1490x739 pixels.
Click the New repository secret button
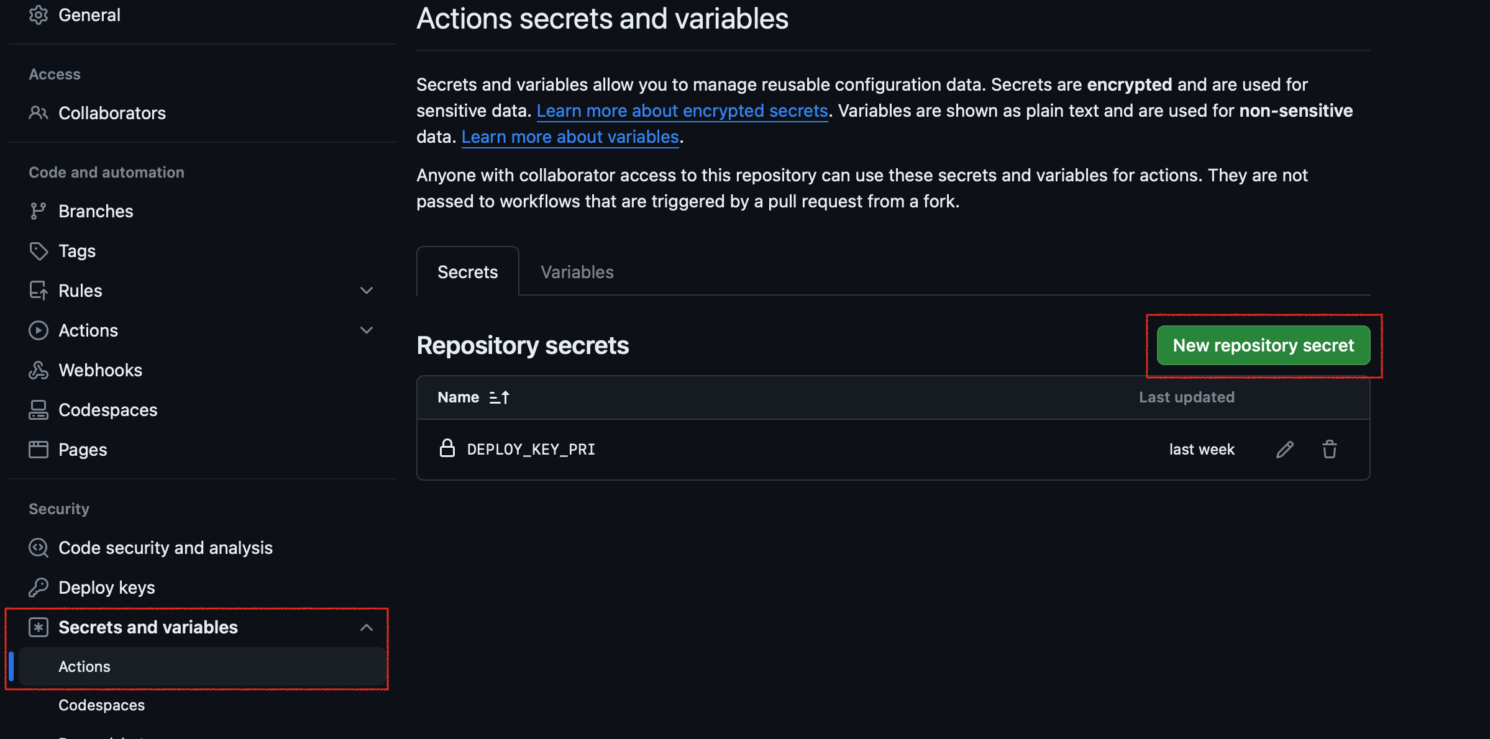pos(1263,345)
